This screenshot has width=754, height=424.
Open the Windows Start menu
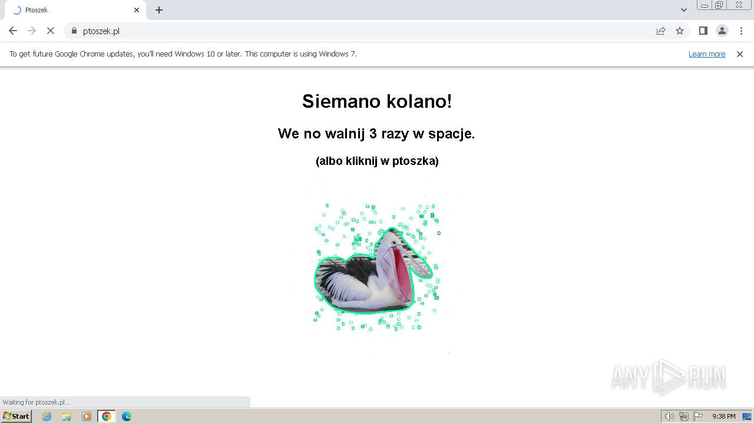coord(16,416)
